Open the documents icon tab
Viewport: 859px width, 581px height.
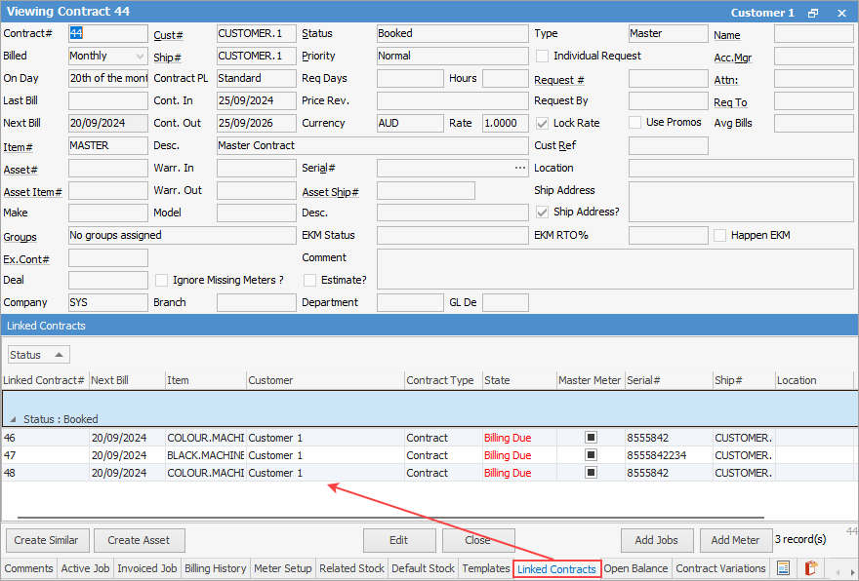[783, 568]
